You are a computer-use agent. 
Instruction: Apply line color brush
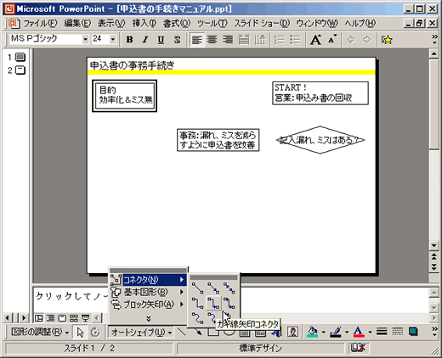click(x=336, y=332)
